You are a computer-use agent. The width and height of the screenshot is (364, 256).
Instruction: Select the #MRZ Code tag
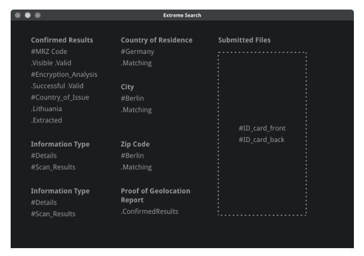49,52
